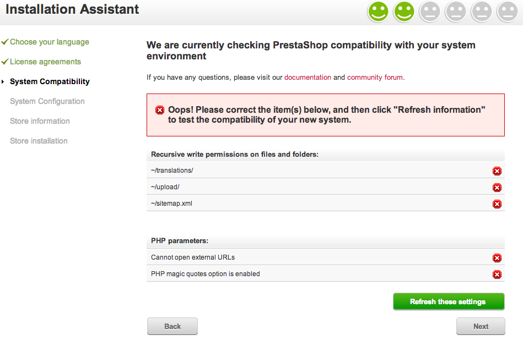
Task: Click the first green smiley step icon
Action: pyautogui.click(x=378, y=12)
